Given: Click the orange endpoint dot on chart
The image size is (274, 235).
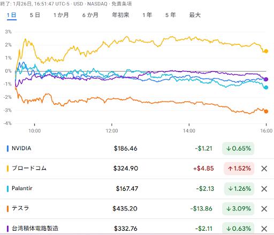Looking at the screenshot, I should click(266, 112).
